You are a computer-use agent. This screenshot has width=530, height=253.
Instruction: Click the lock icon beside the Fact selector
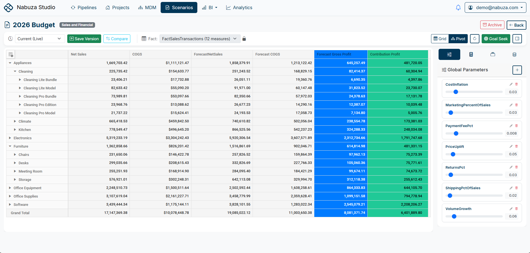[x=244, y=39]
